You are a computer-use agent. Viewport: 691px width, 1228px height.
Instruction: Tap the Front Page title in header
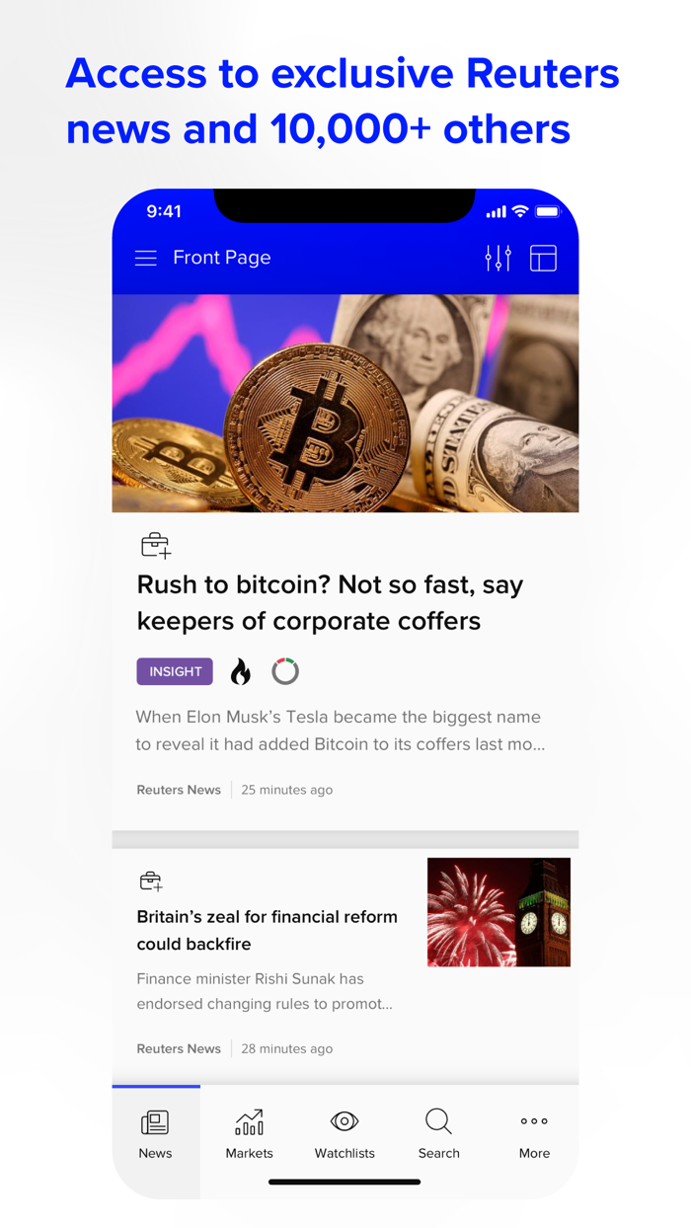coord(222,258)
